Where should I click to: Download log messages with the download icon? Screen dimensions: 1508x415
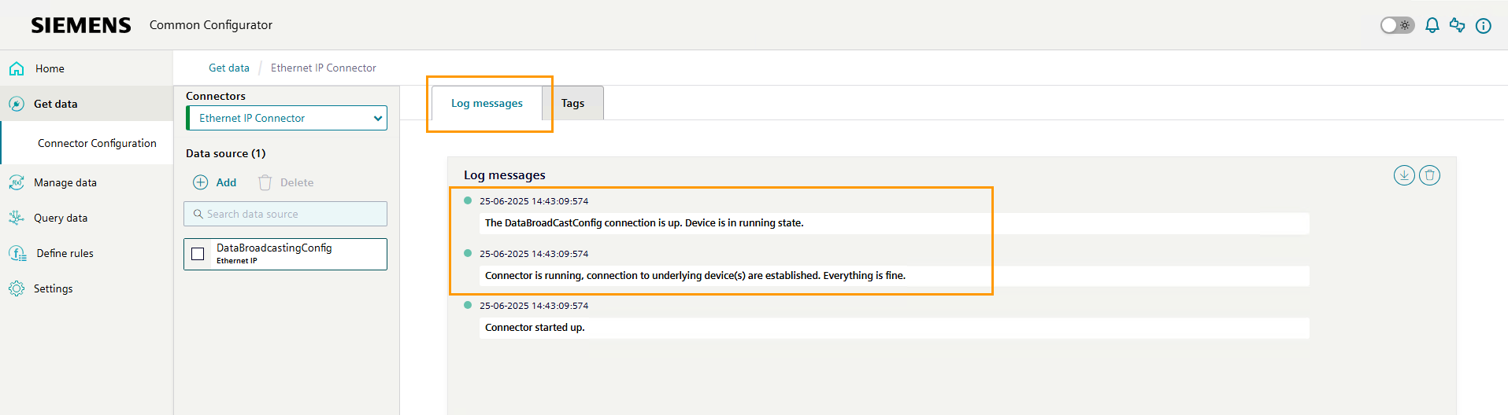pyautogui.click(x=1404, y=175)
